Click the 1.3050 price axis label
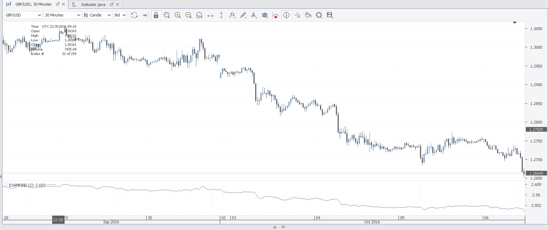Screen dimensions: 548x230 click(537, 29)
